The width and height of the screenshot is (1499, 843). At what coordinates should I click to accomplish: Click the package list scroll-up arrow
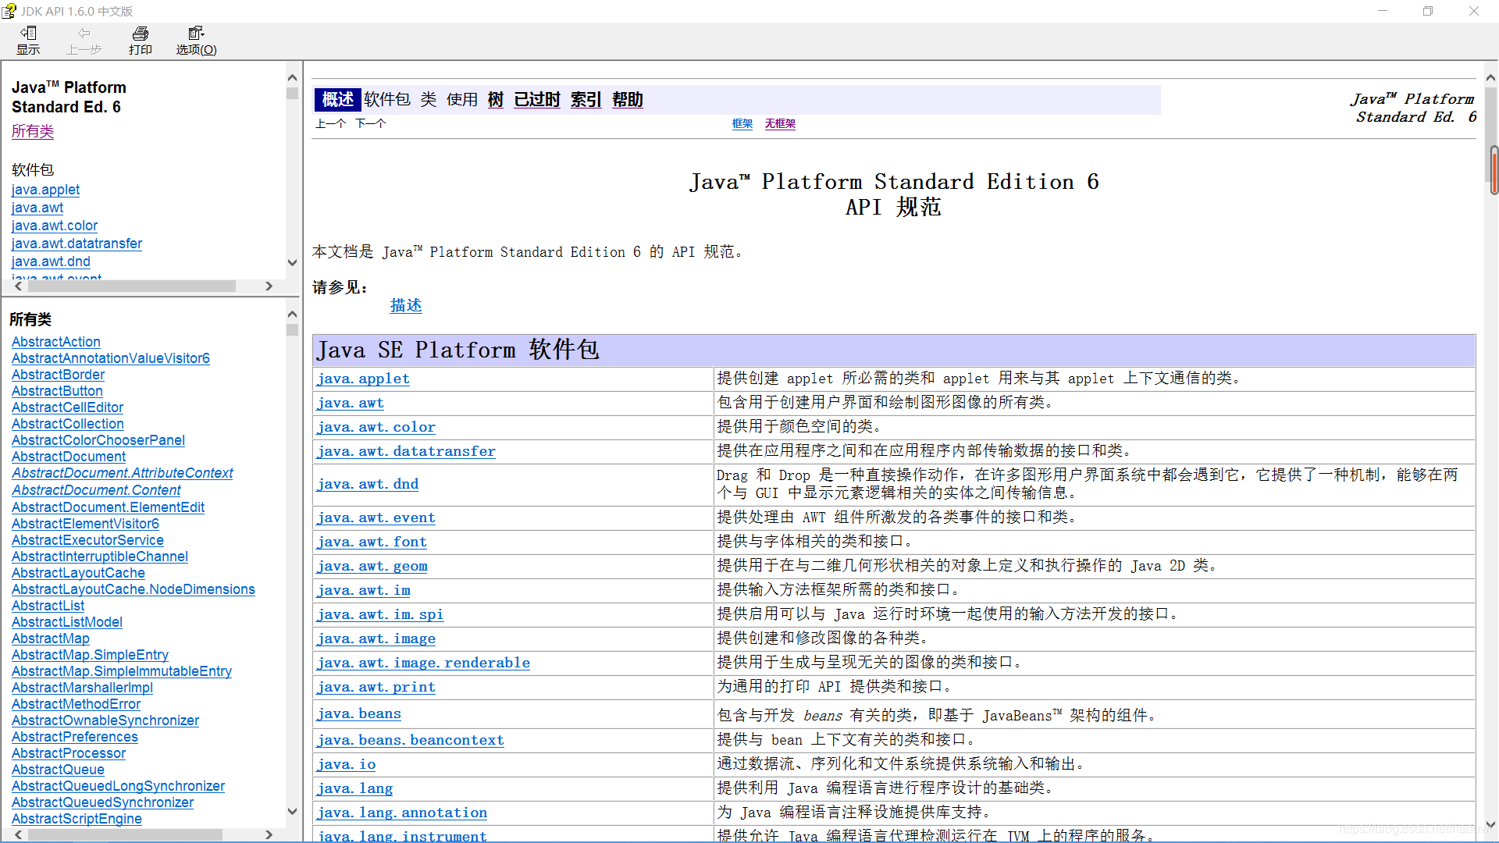click(292, 77)
